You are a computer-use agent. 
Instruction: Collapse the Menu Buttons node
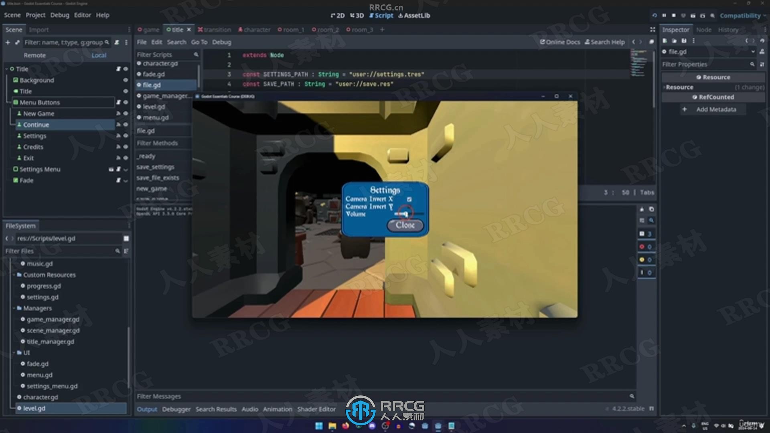tap(10, 103)
